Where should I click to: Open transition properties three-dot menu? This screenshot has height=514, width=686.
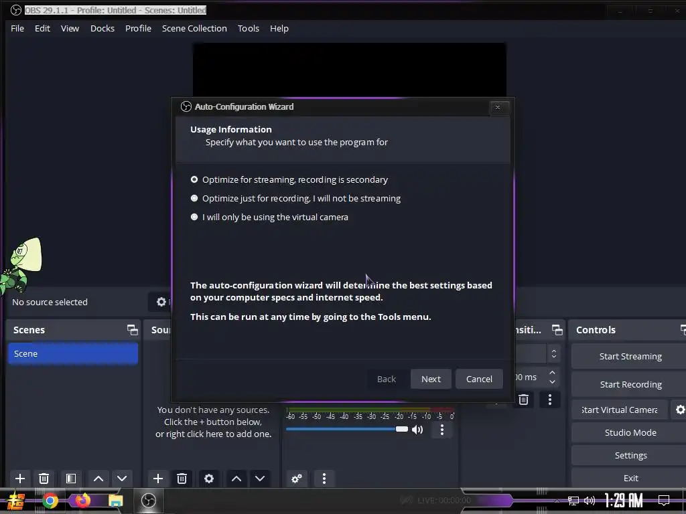[550, 399]
